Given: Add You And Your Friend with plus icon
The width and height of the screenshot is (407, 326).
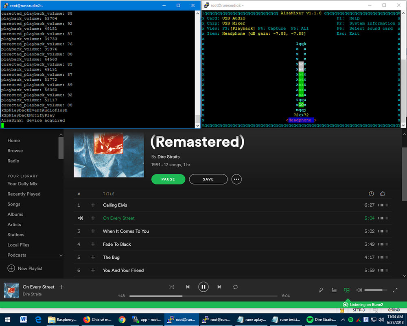Looking at the screenshot, I should [x=93, y=270].
